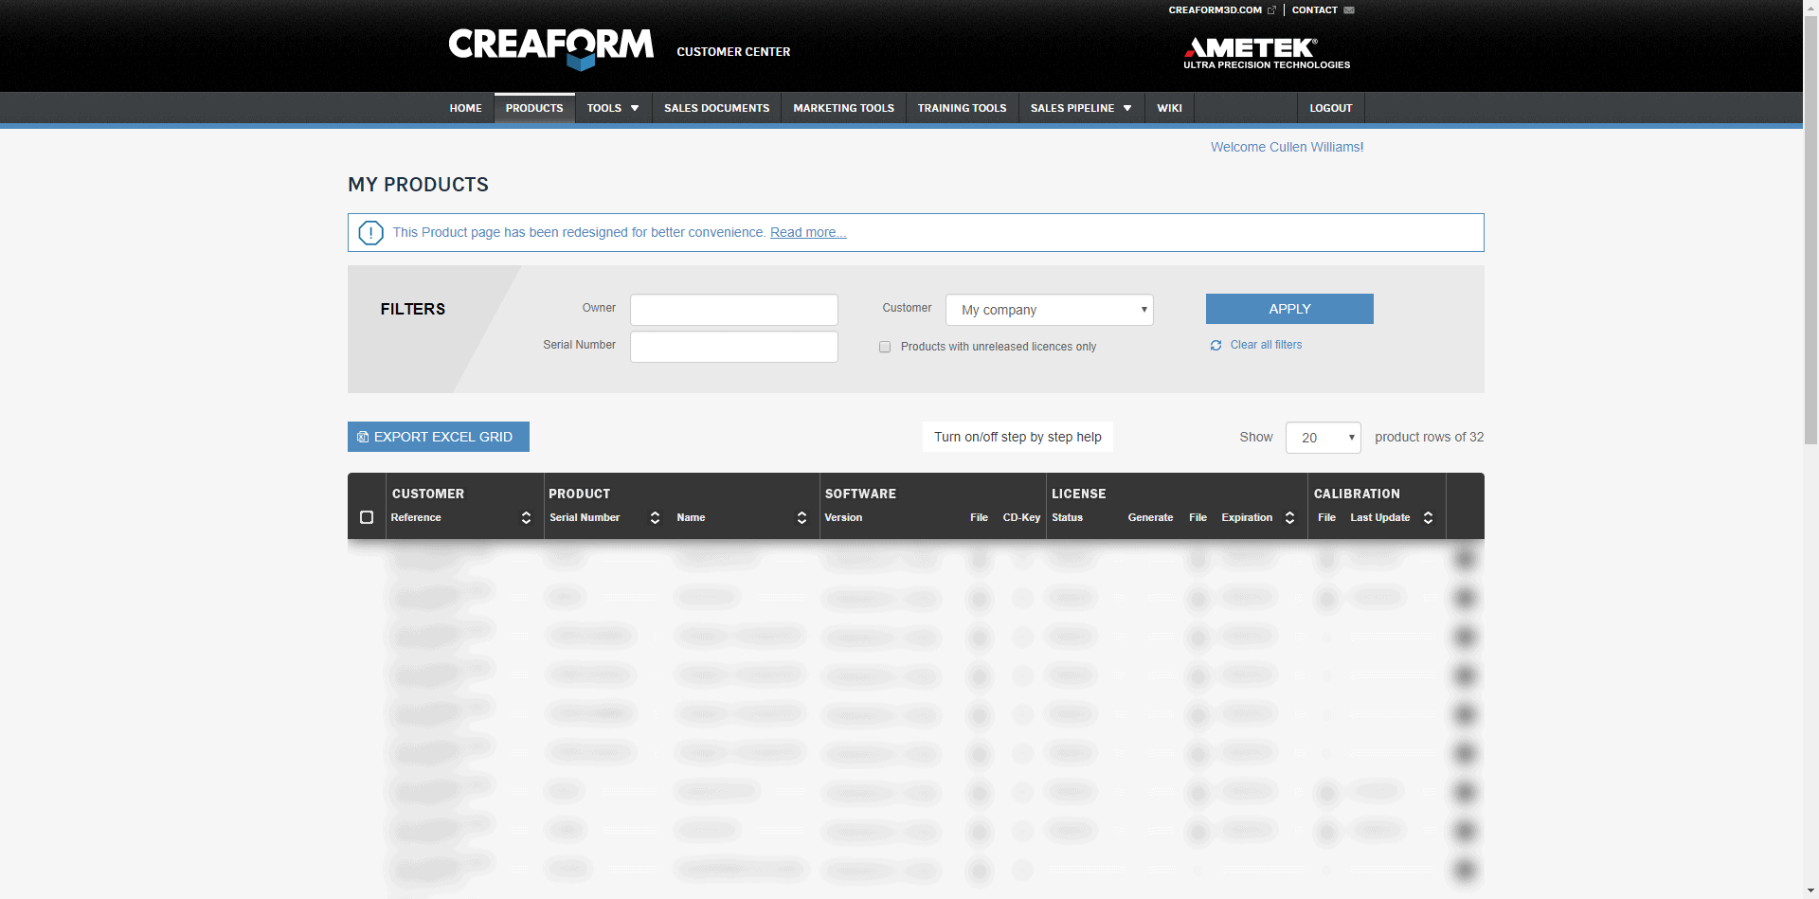Click the Serial Number filter field
Viewport: 1819px width, 899px height.
coord(734,347)
